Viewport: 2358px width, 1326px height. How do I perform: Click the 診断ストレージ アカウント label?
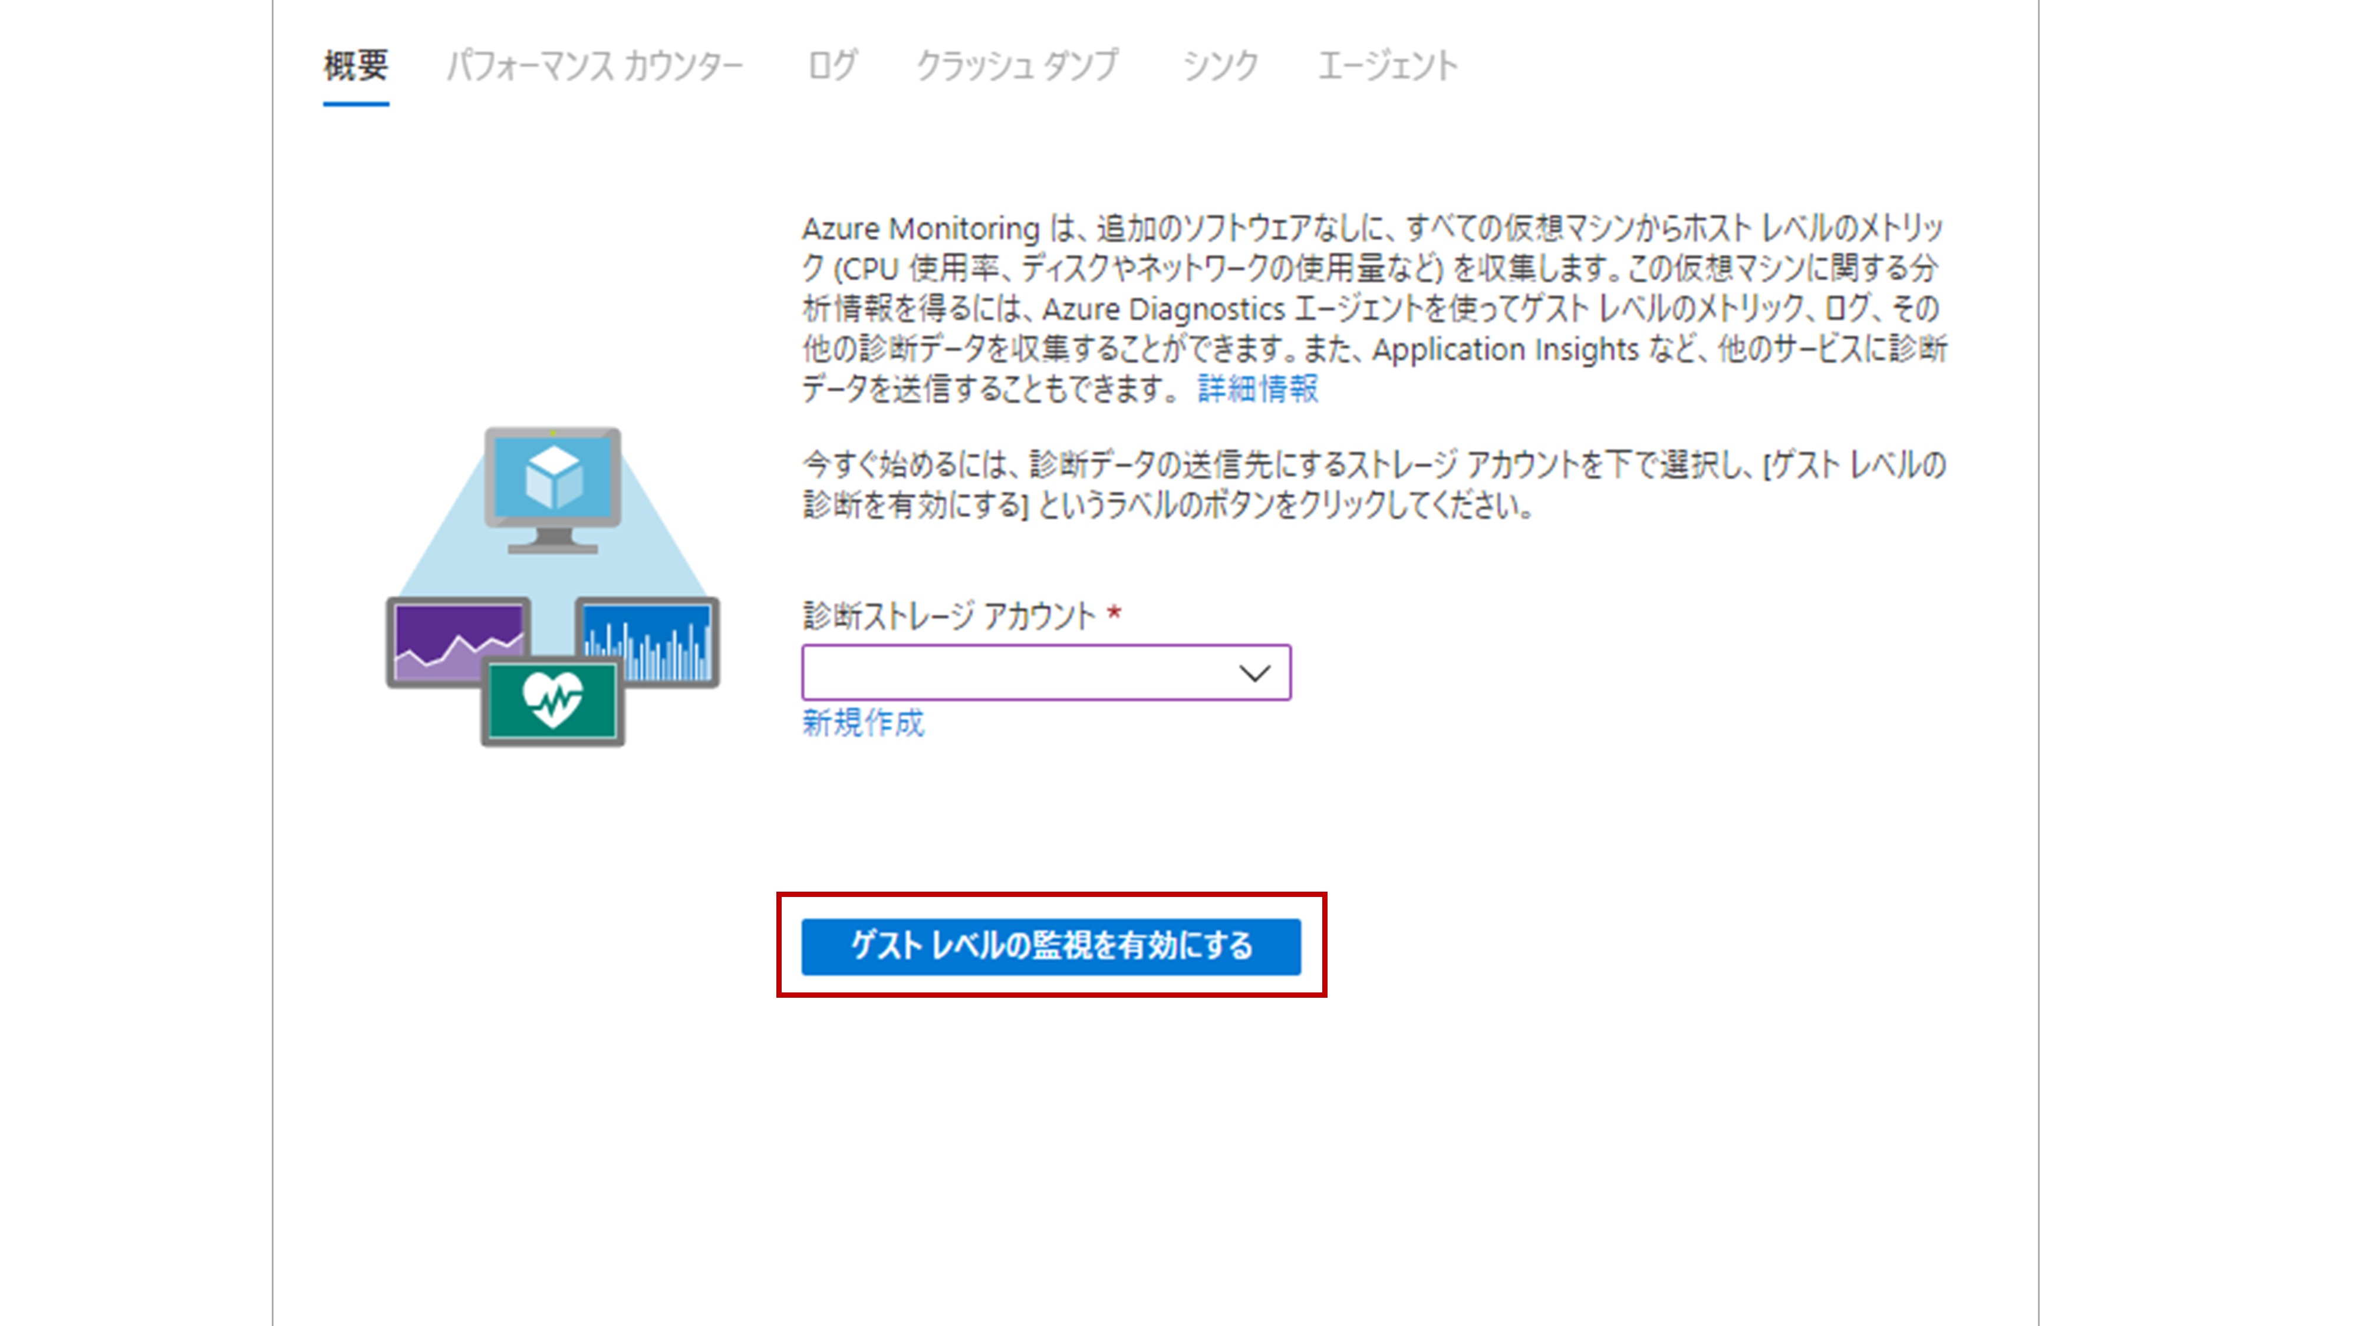(949, 616)
